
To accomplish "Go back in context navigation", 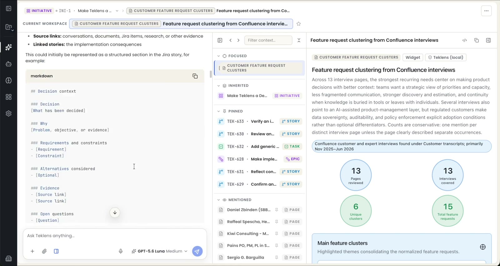I will pyautogui.click(x=230, y=40).
